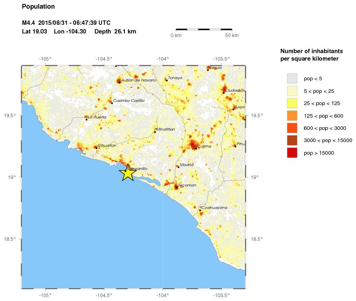Select the brown '3000 < pop < 15000' swatch
356x301 pixels.
coord(292,140)
